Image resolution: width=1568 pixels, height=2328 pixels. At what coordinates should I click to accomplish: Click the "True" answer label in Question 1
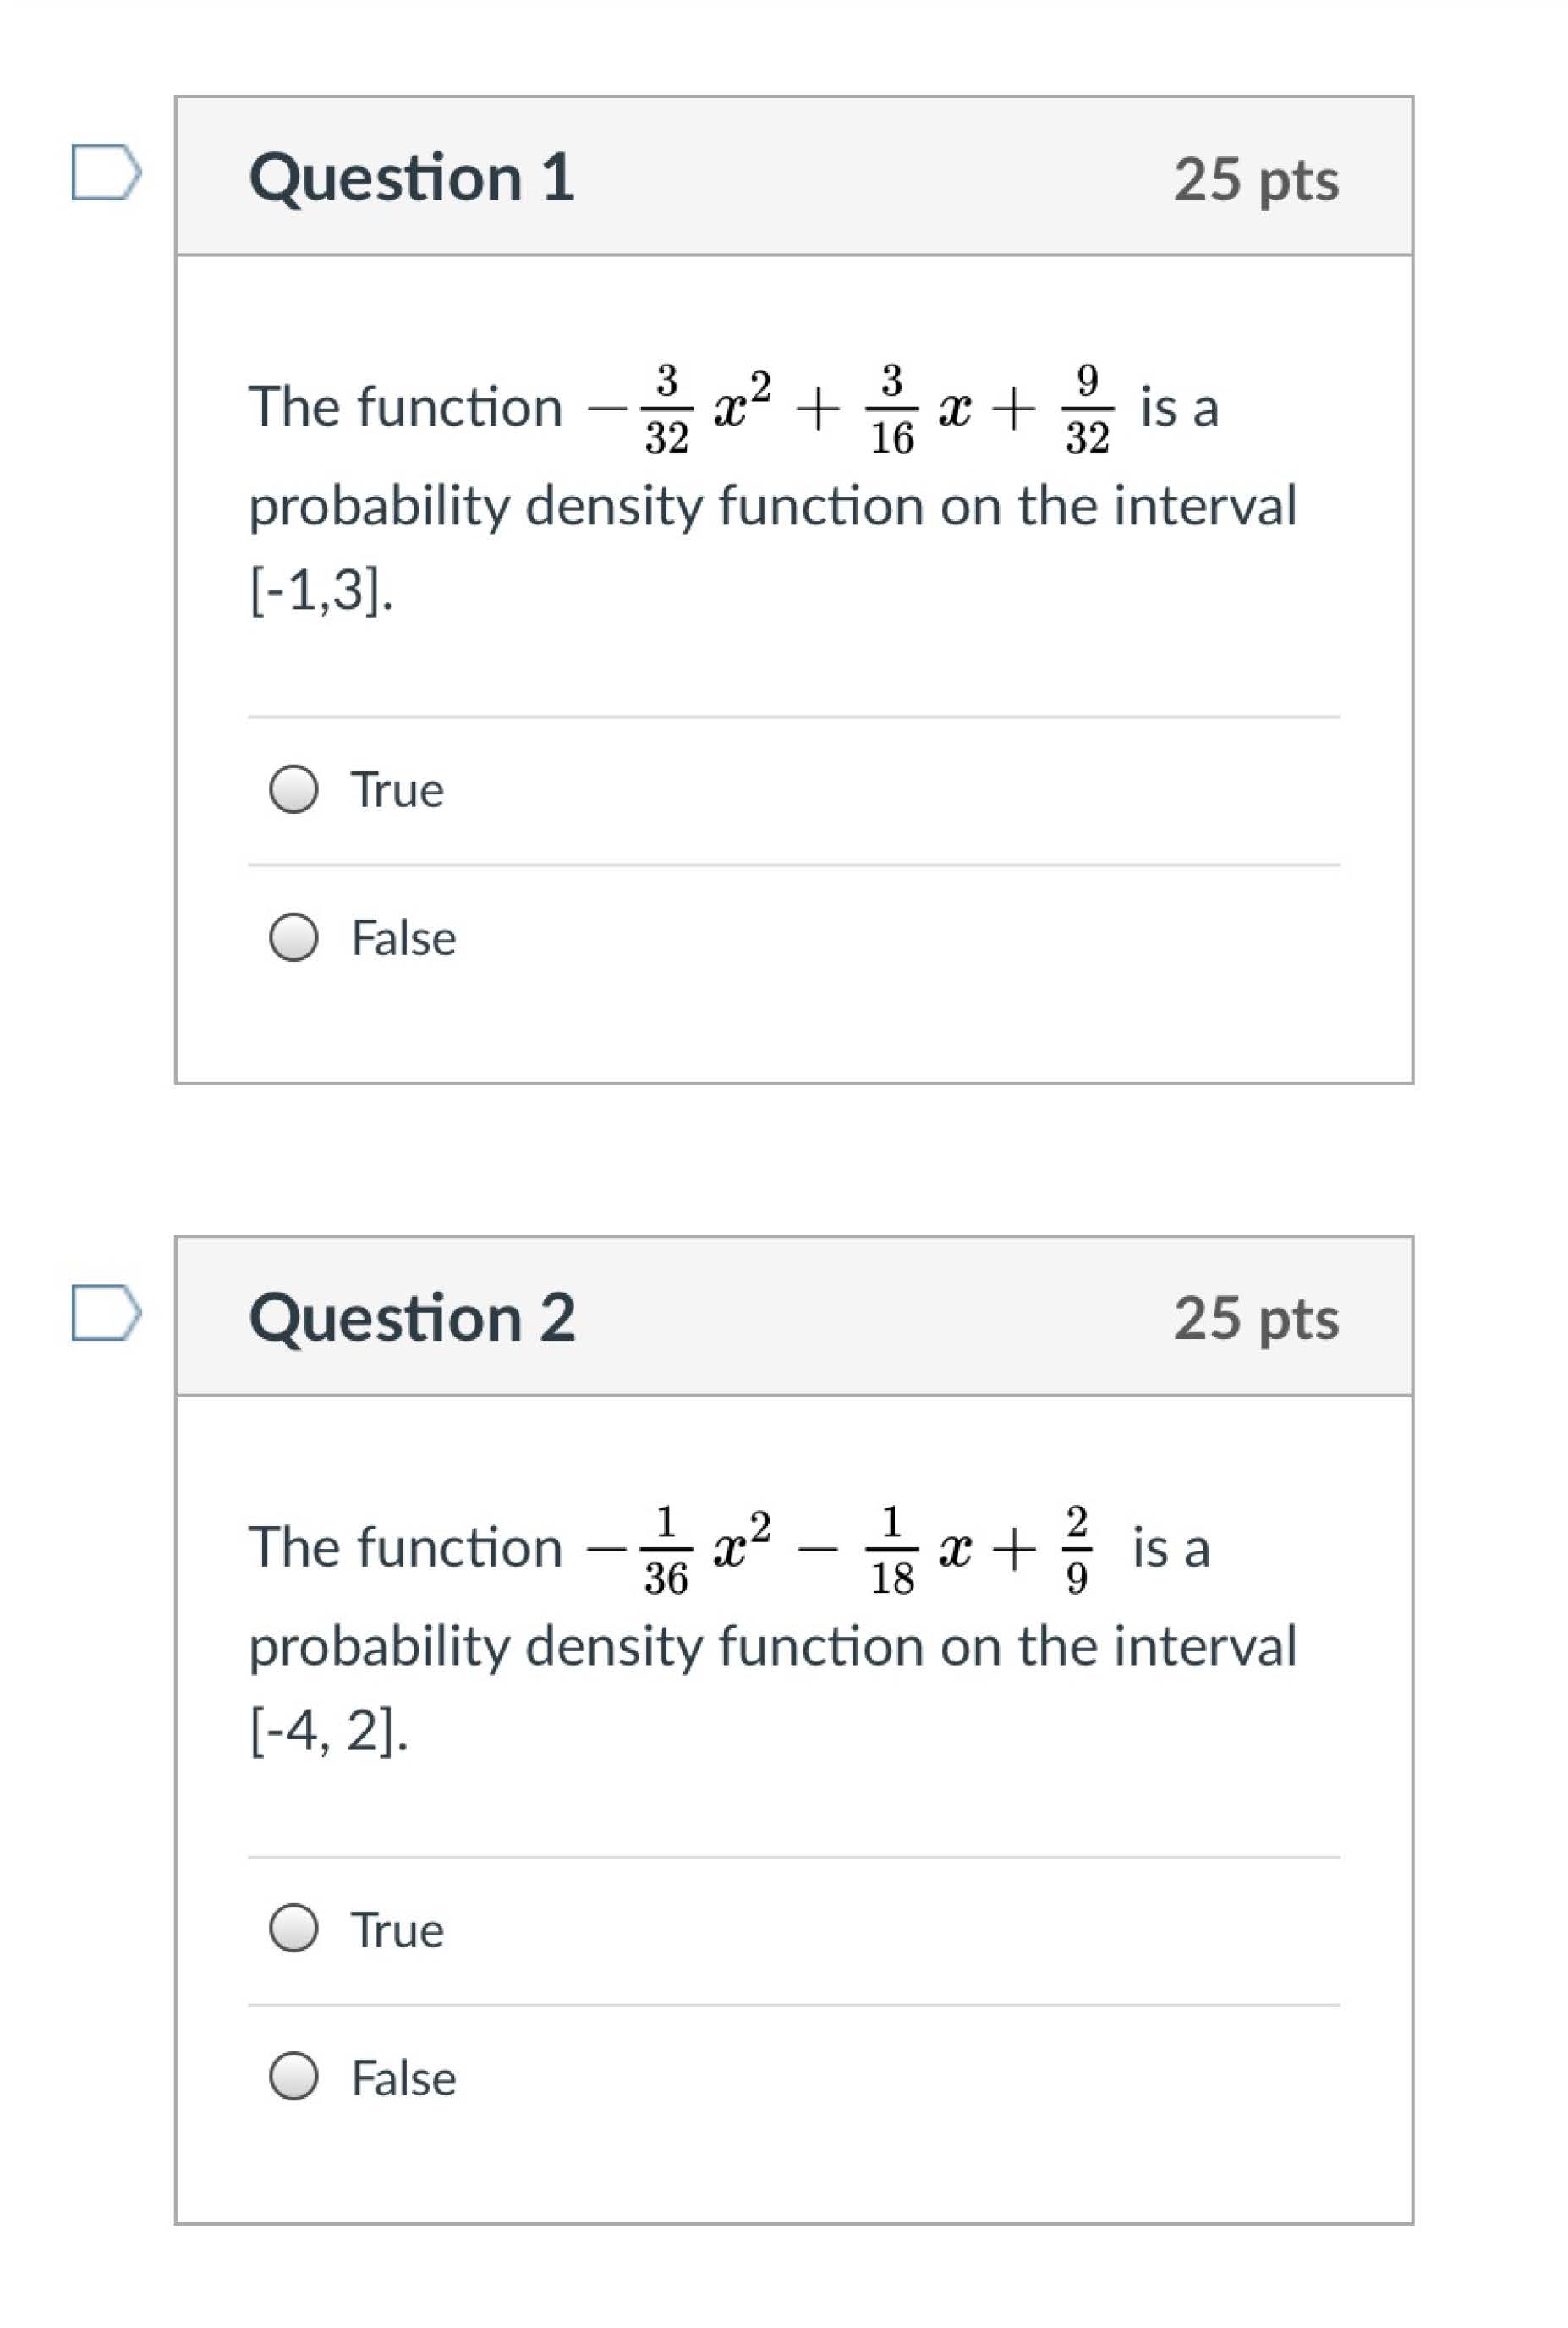point(397,790)
